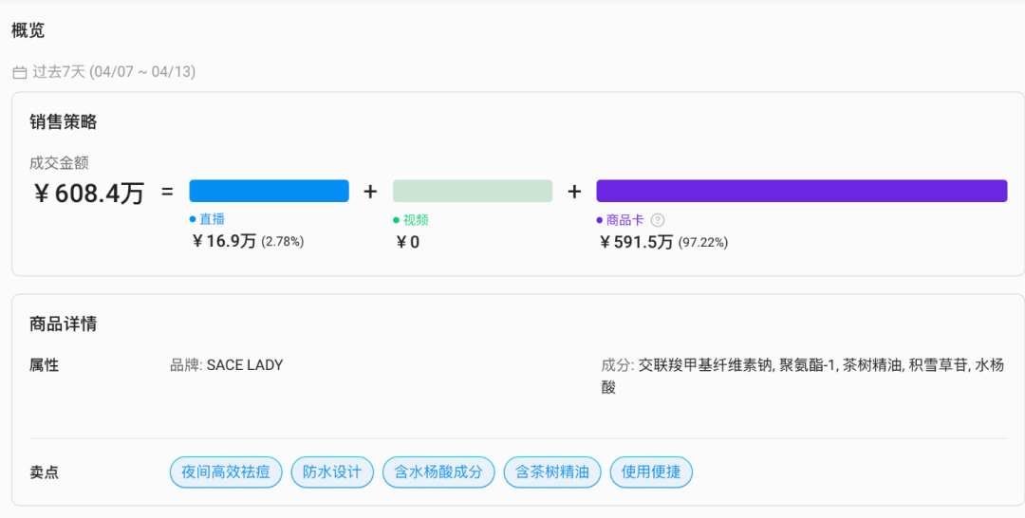1025x518 pixels.
Task: Click the green dot beside 视频 label
Action: [x=397, y=220]
